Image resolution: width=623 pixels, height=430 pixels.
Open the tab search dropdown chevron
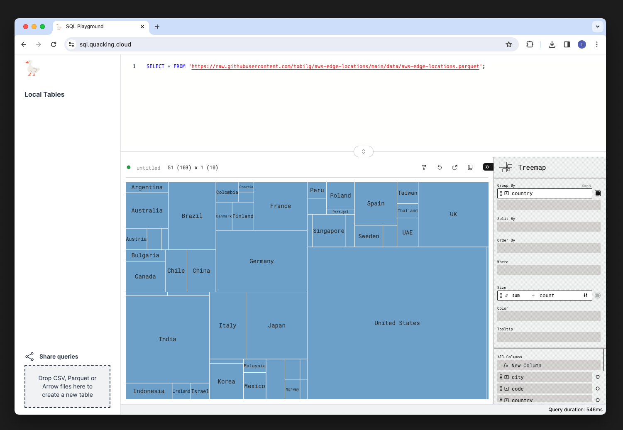coord(598,26)
